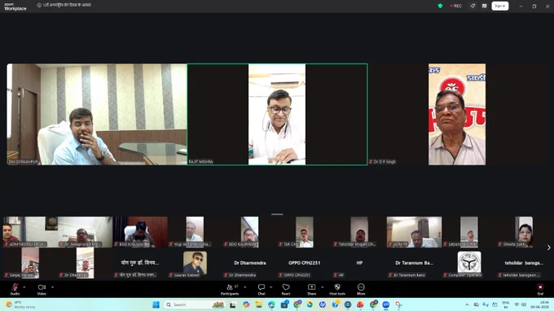Expand the arrow next to Share

tap(323, 287)
